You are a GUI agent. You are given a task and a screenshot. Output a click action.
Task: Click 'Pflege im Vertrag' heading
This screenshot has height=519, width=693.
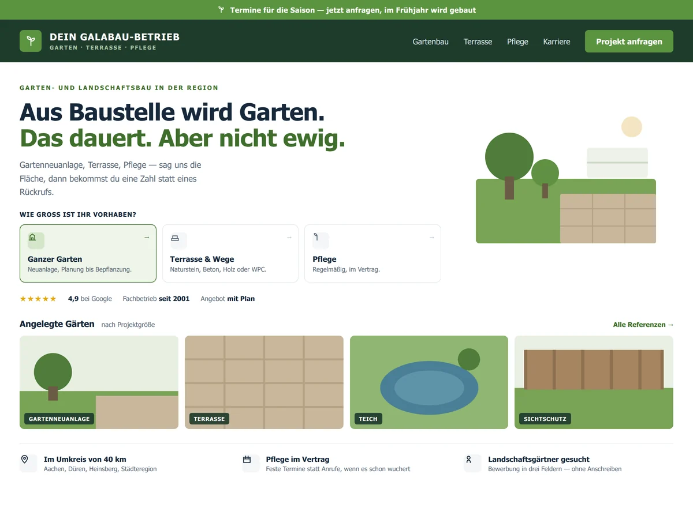pos(297,459)
